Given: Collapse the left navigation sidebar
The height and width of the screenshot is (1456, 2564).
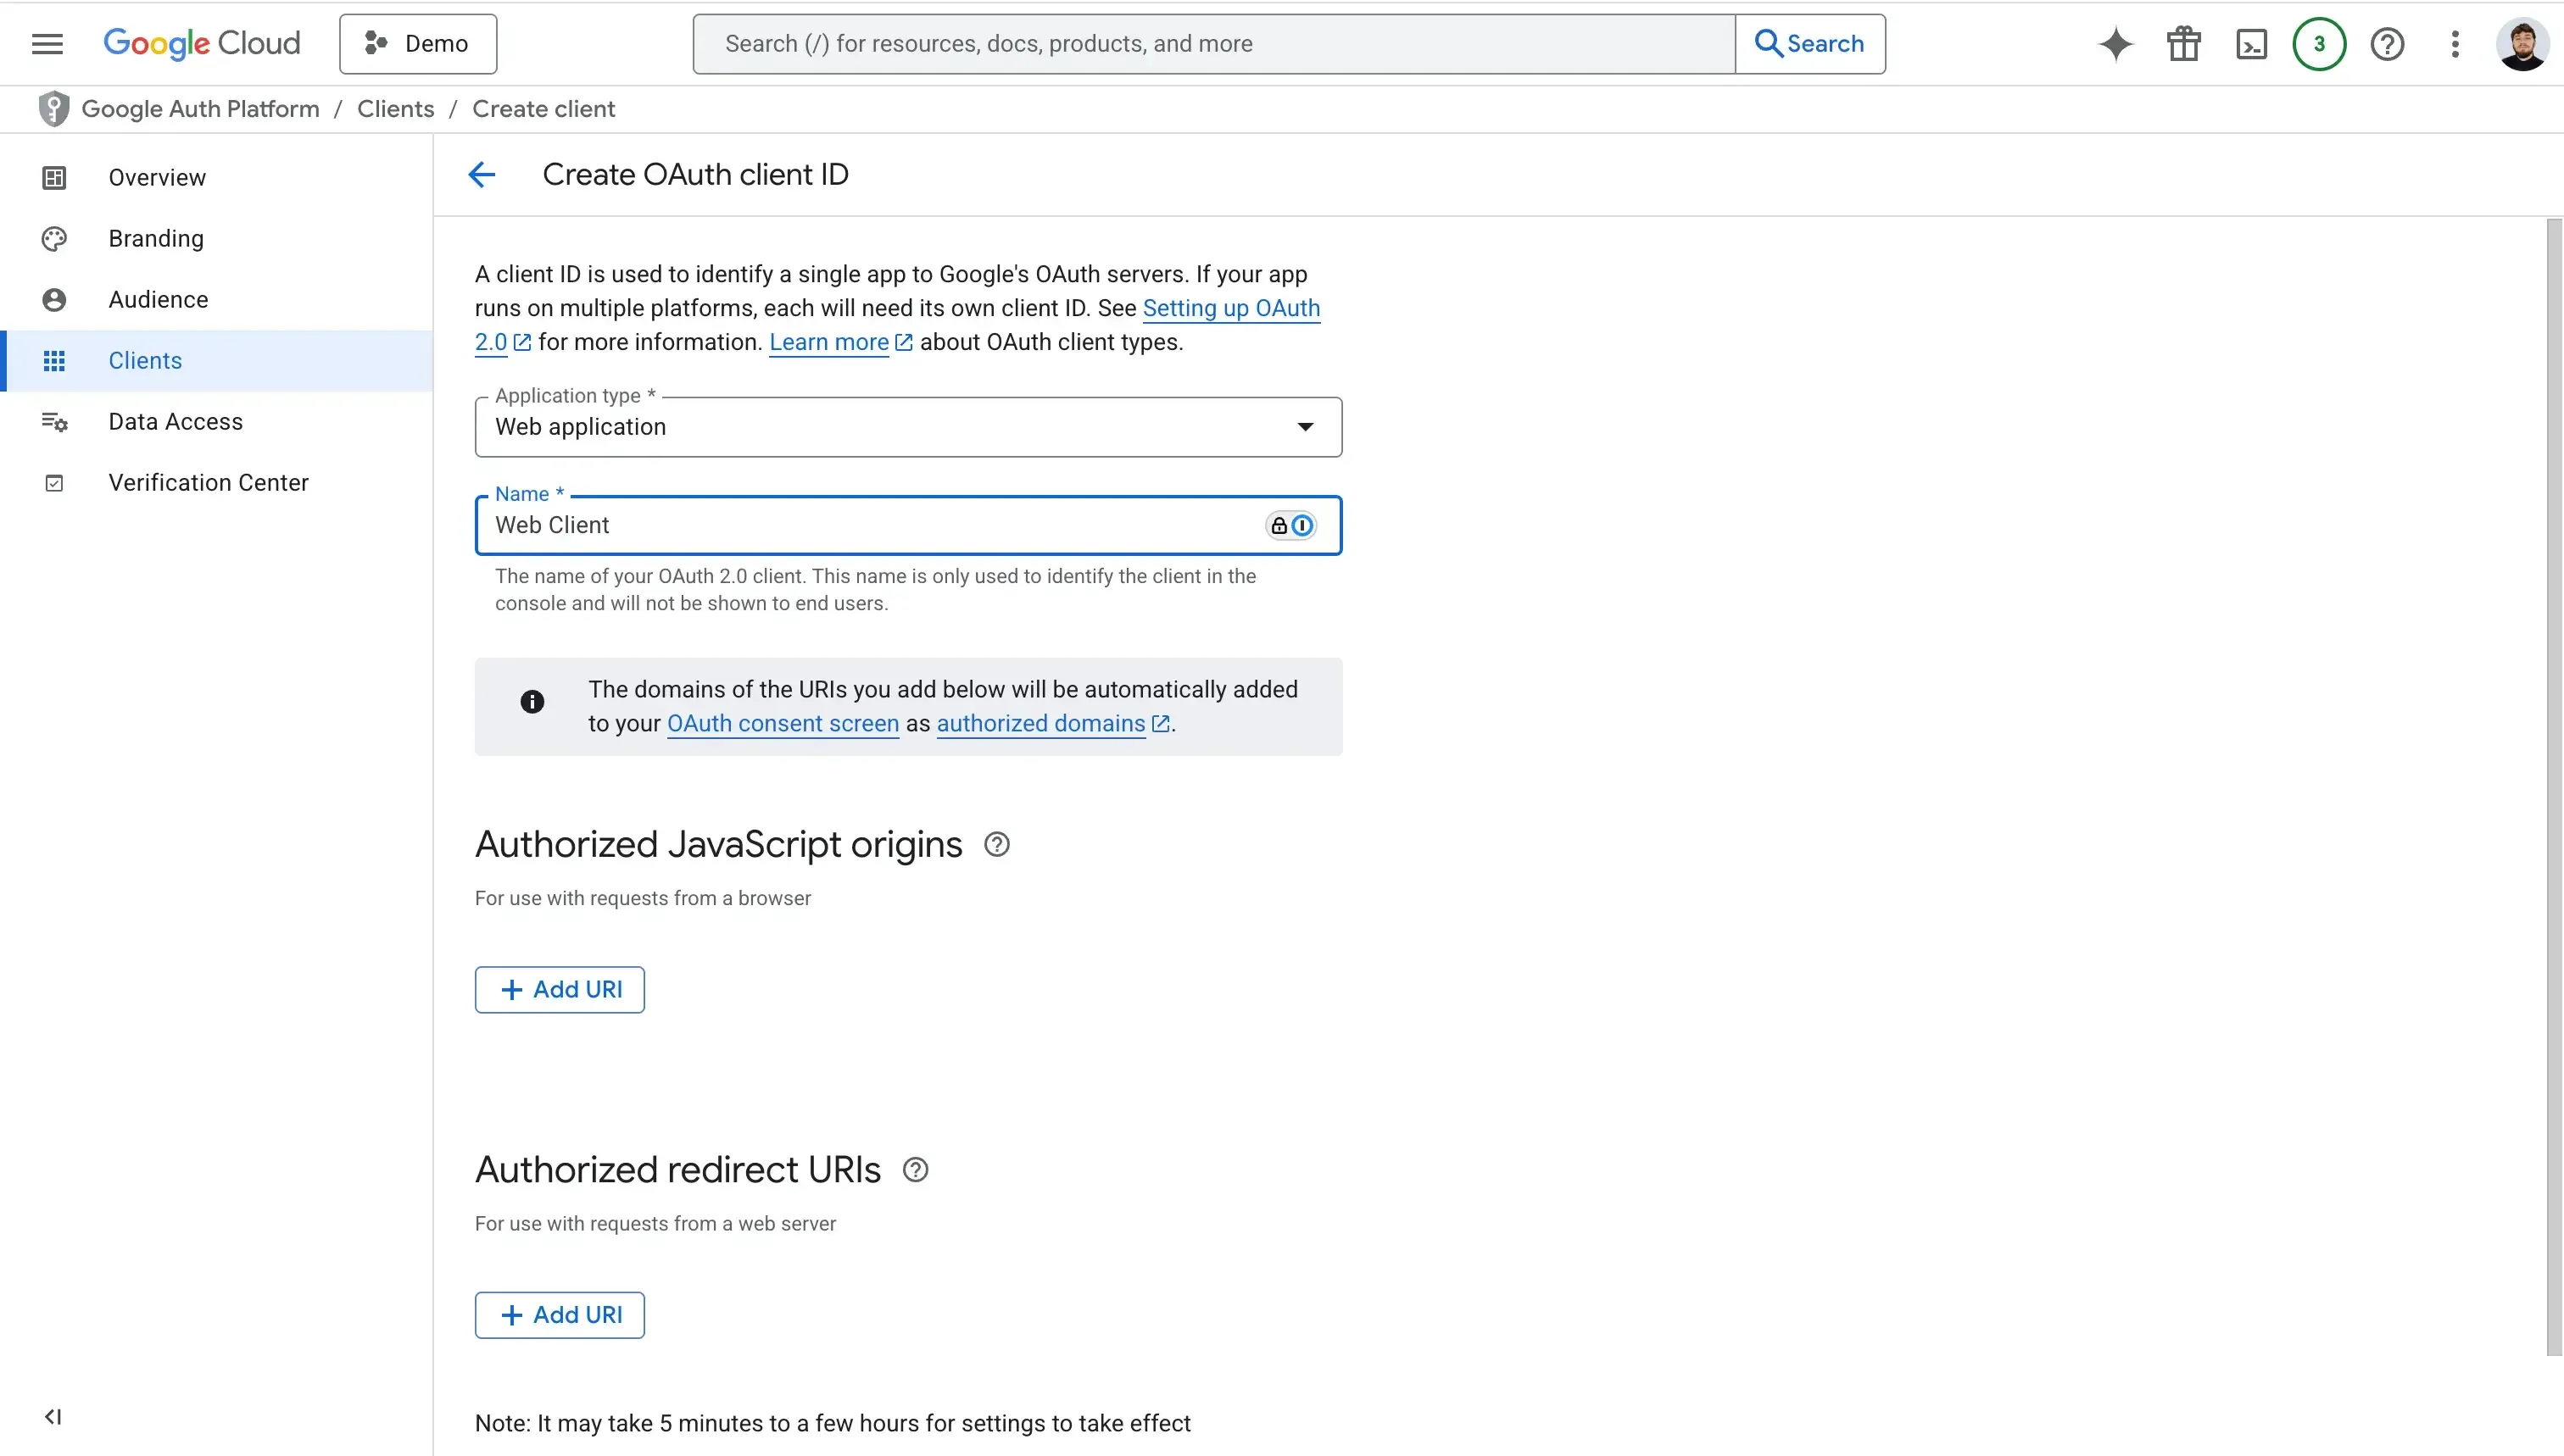Looking at the screenshot, I should (x=53, y=1416).
